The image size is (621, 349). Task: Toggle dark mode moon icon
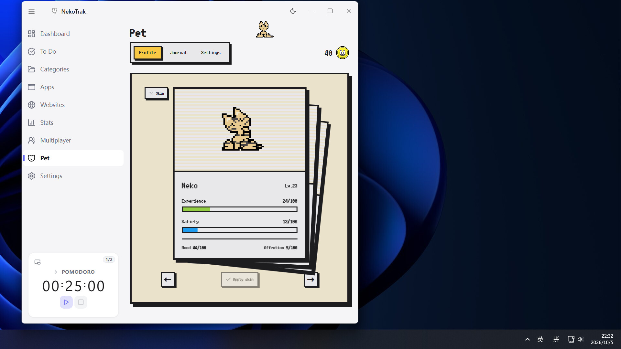293,11
